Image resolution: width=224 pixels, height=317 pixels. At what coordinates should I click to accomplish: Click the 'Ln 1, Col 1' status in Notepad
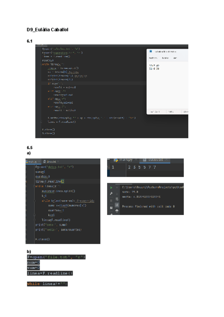(155, 112)
